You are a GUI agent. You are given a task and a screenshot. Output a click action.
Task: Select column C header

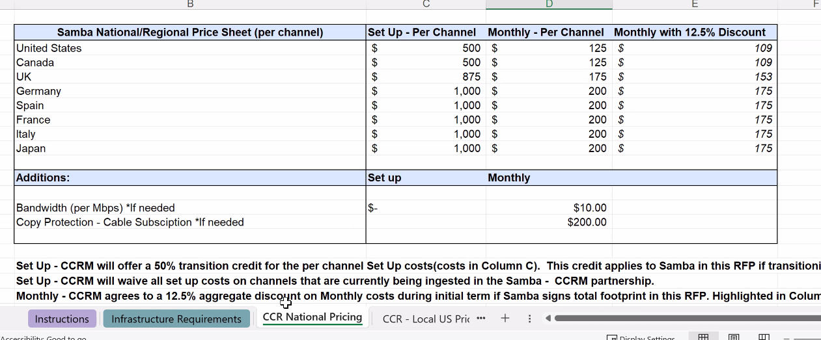point(426,5)
